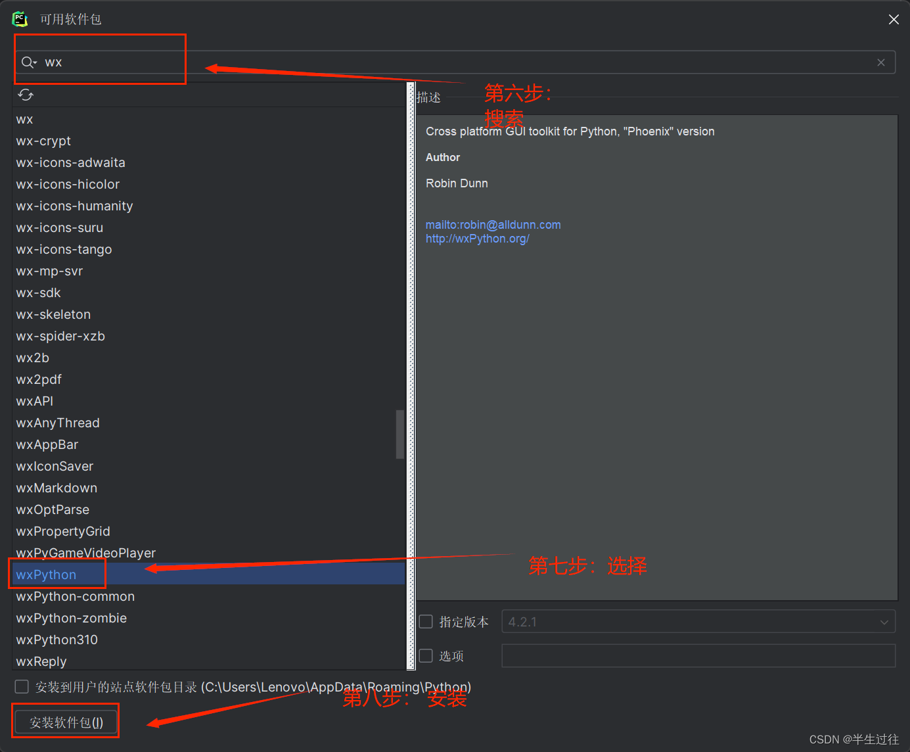Select wxAnyThread package
Image resolution: width=910 pixels, height=752 pixels.
point(209,423)
